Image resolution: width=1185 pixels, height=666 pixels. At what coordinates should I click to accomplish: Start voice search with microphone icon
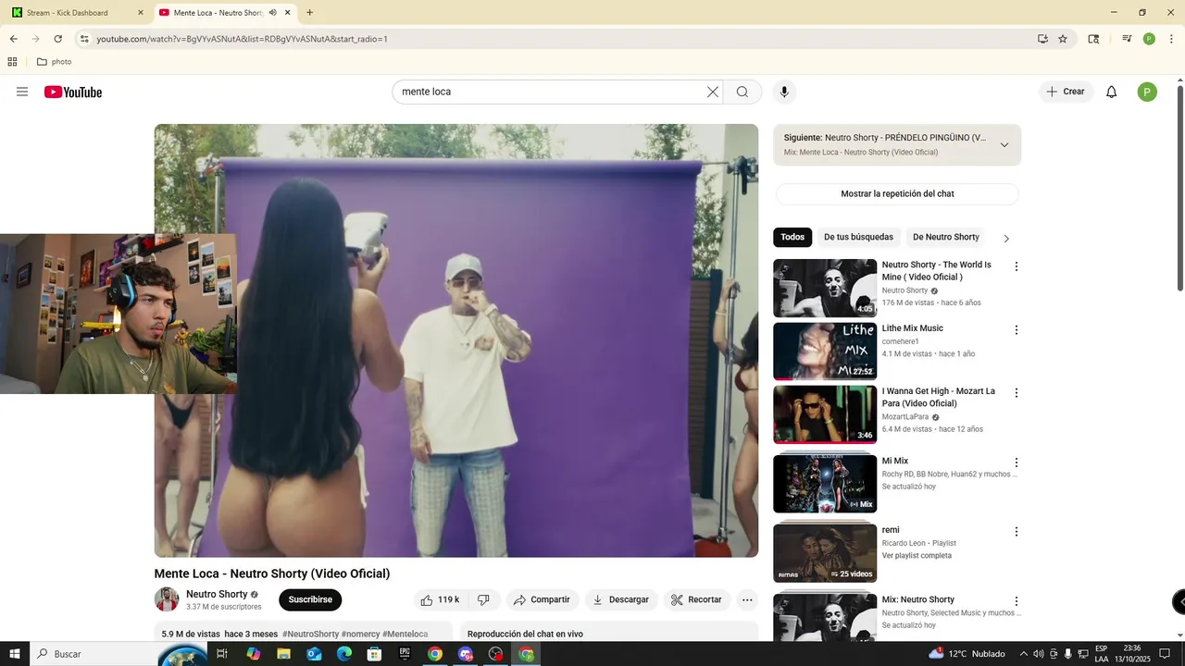[784, 92]
